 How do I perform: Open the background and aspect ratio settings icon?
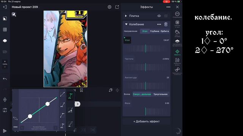(x=5, y=19)
